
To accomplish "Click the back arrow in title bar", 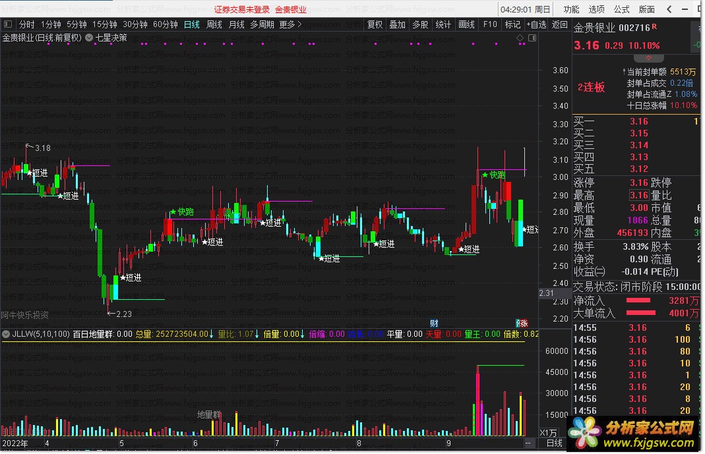I will pyautogui.click(x=669, y=9).
